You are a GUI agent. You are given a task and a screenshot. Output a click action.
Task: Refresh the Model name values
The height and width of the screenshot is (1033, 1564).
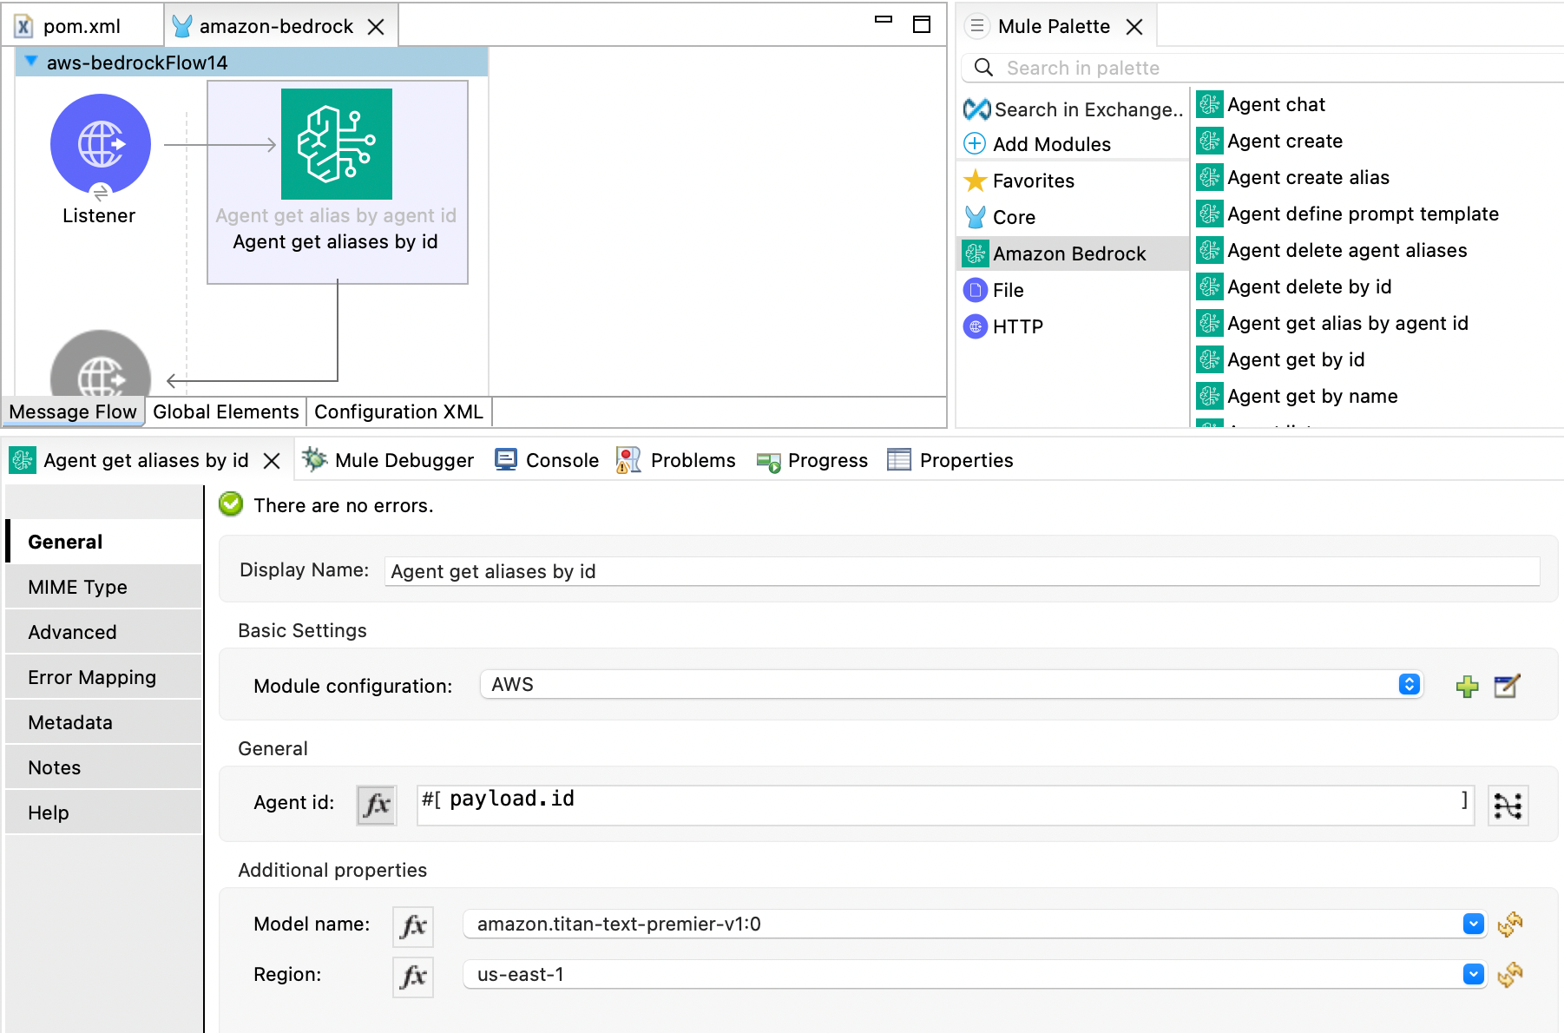[x=1510, y=924]
